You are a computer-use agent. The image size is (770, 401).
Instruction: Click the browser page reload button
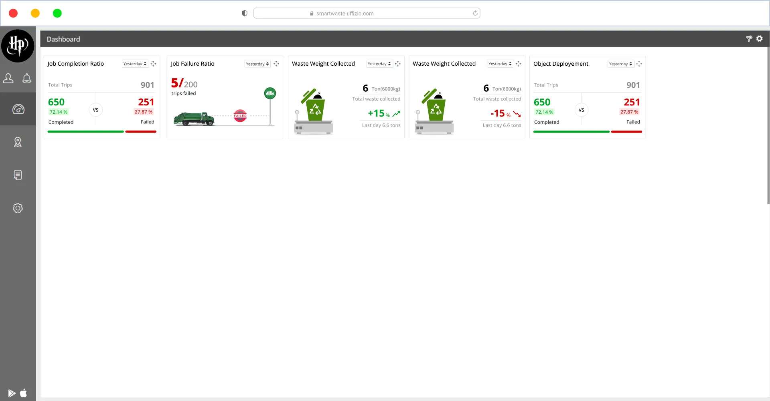click(x=475, y=13)
